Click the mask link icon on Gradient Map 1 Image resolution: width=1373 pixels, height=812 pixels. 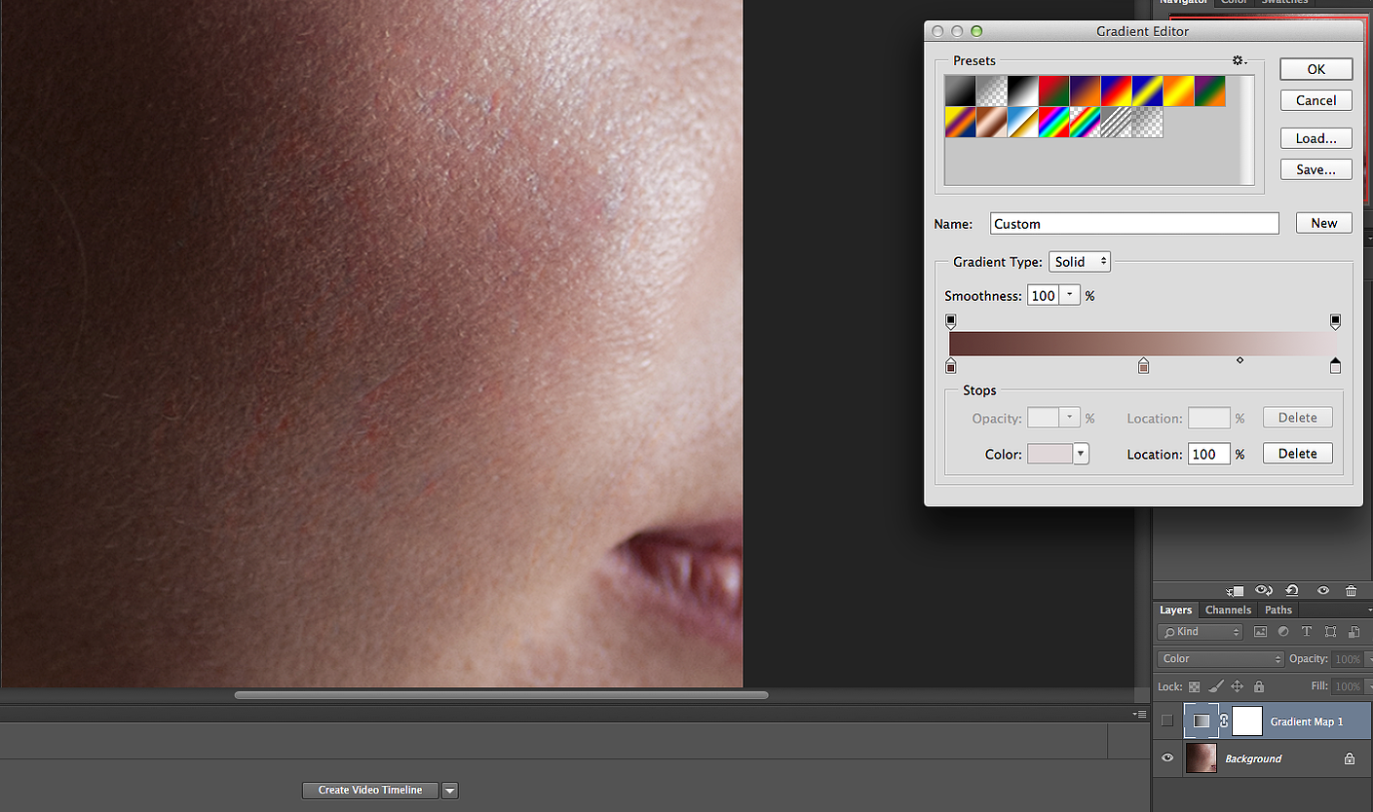1224,721
